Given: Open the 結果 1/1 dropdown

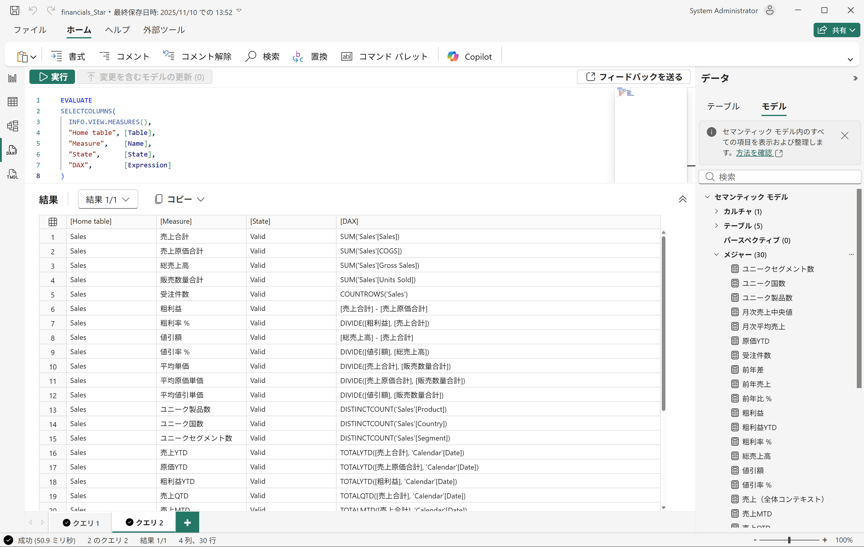Looking at the screenshot, I should (x=108, y=199).
